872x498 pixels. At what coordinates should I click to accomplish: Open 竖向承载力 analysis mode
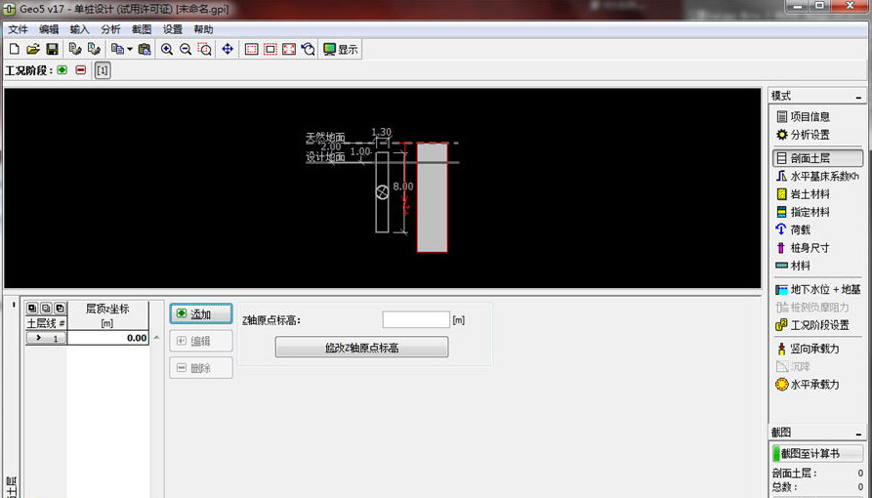point(808,349)
